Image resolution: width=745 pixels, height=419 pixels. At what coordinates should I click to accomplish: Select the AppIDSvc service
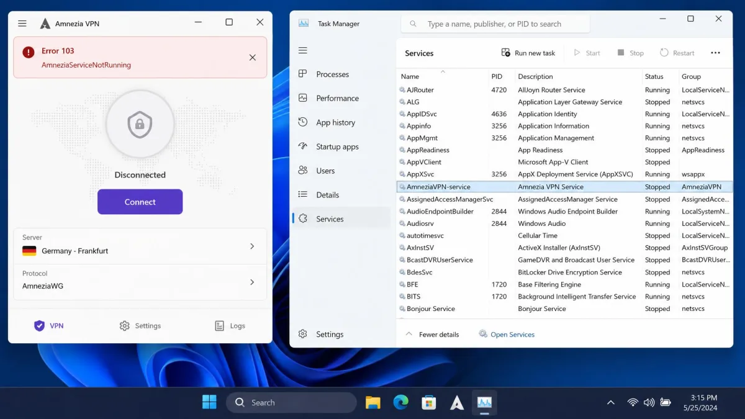(564, 114)
